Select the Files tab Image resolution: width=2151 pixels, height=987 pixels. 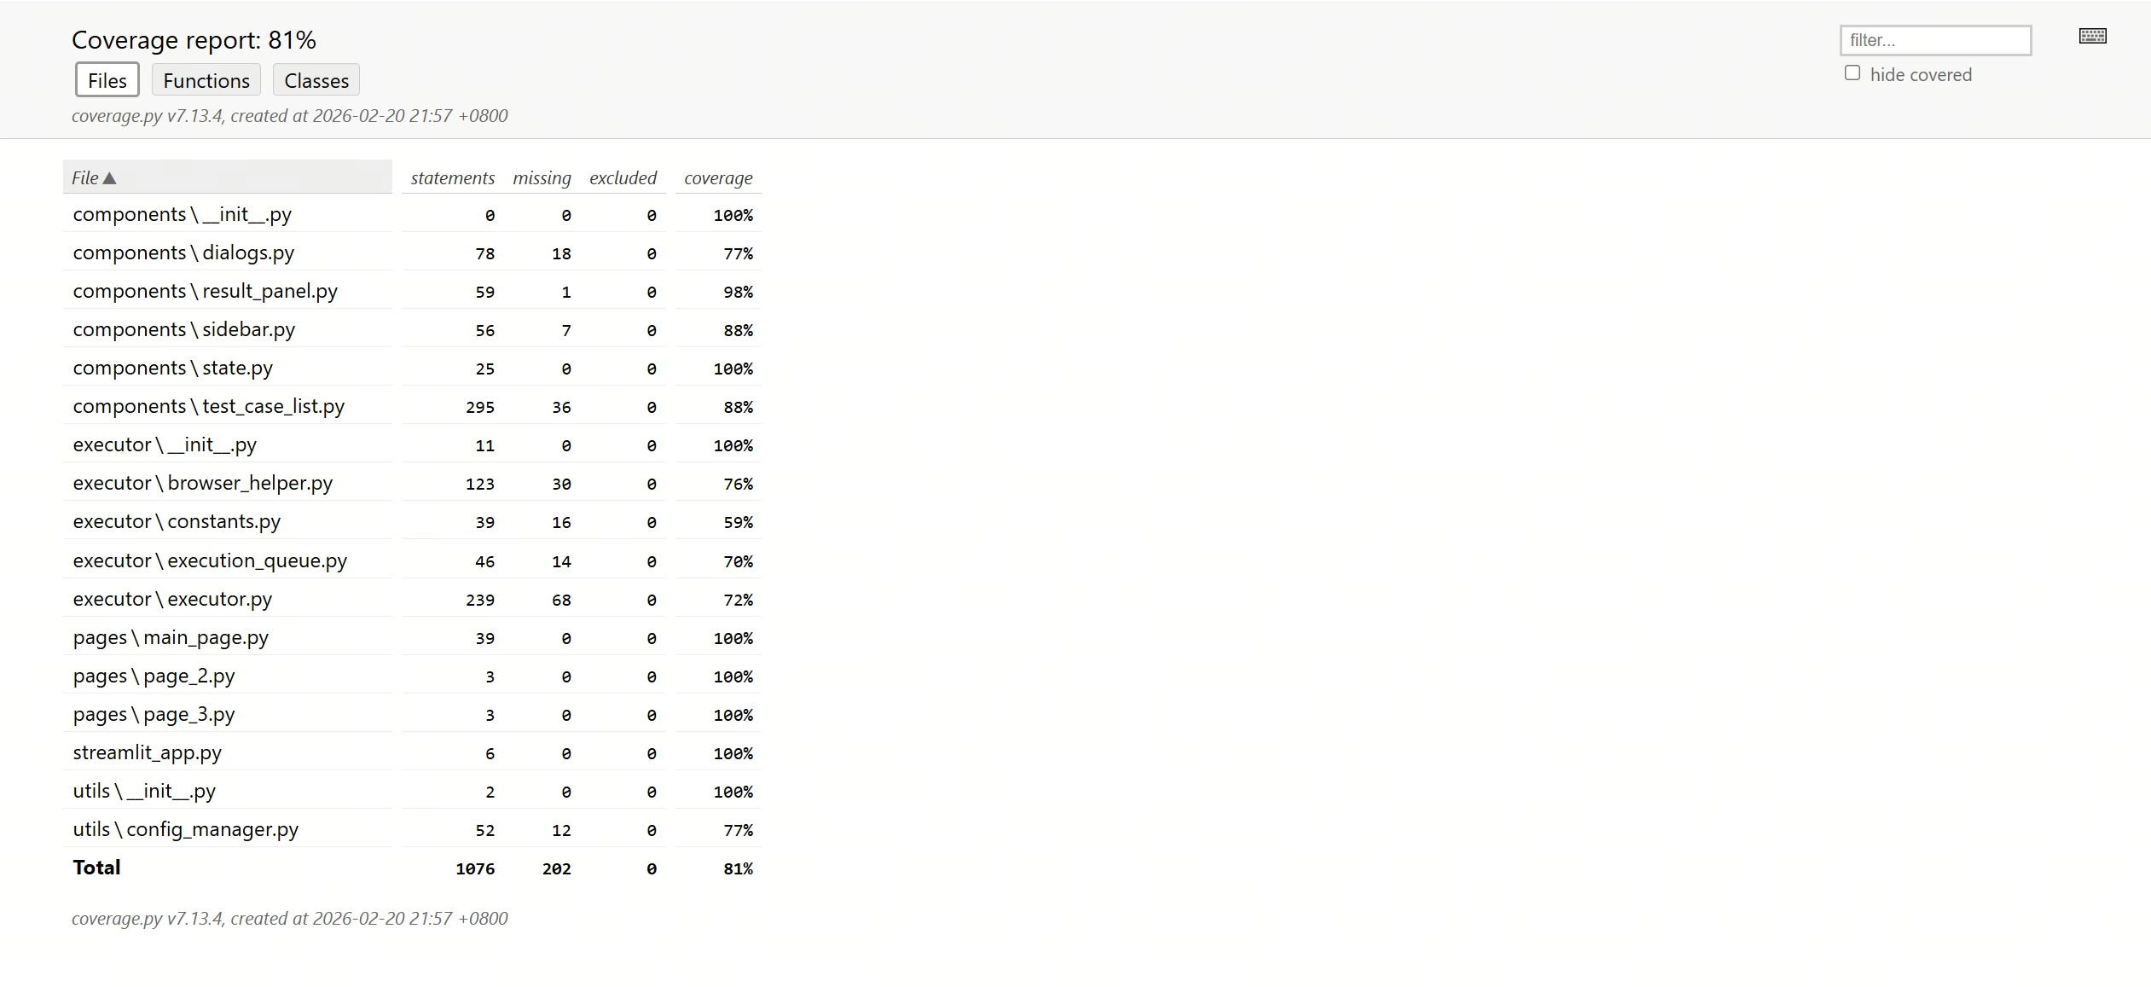coord(107,80)
